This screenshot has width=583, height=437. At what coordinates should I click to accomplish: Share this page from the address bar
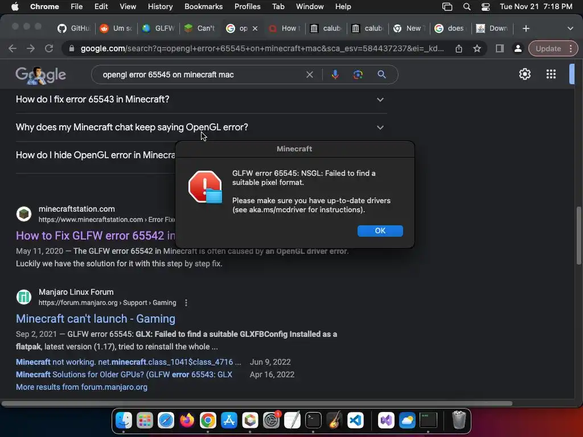[459, 48]
